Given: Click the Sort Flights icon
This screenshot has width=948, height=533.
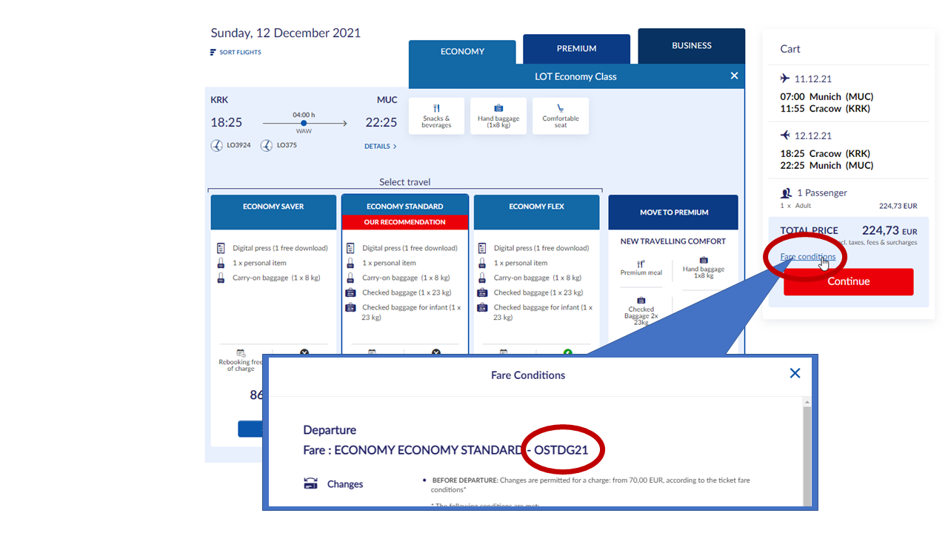Looking at the screenshot, I should tap(213, 53).
